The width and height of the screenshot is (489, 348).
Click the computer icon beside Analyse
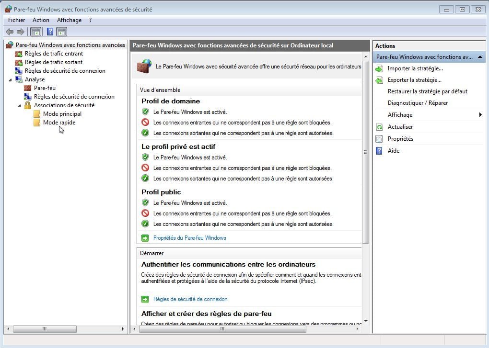(19, 79)
